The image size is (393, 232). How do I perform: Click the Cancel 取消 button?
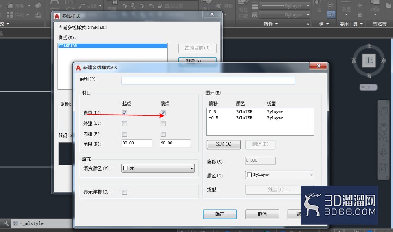tap(262, 214)
